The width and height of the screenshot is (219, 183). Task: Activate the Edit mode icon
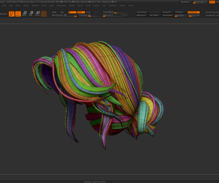pos(11,14)
